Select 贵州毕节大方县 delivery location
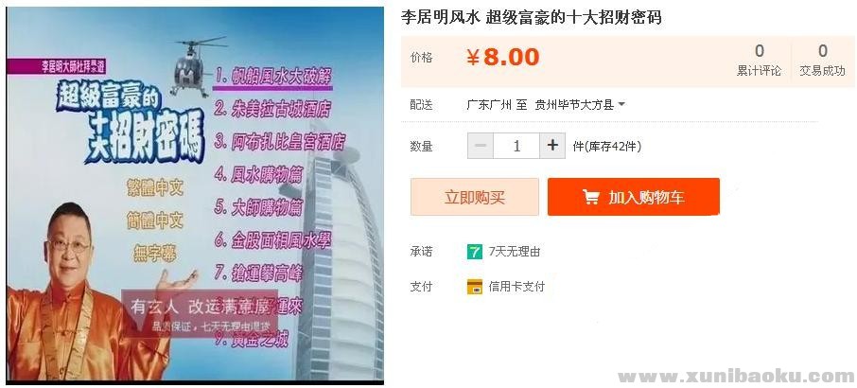This screenshot has height=388, width=857. 574,104
